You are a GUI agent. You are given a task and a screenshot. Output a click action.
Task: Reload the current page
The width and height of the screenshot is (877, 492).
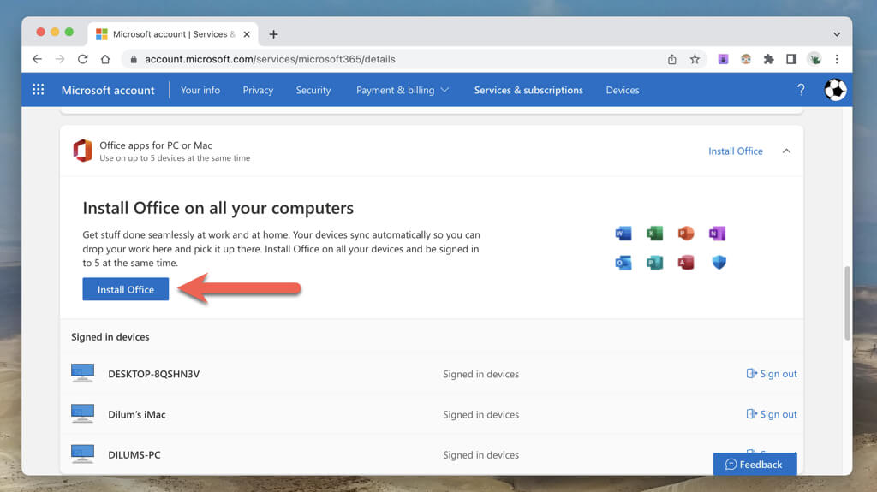[x=83, y=59]
